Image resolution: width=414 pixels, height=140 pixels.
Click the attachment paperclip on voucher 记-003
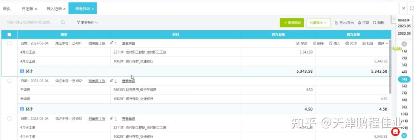(112, 119)
